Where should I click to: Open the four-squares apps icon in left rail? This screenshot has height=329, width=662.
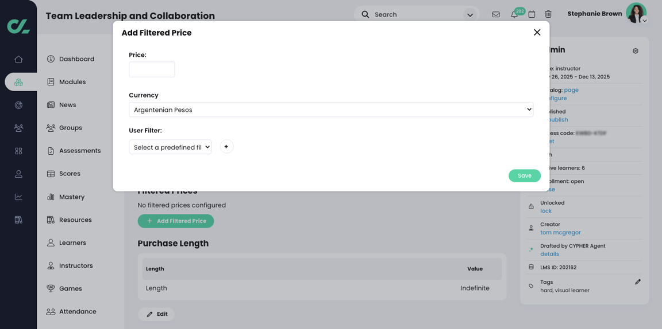(x=18, y=151)
